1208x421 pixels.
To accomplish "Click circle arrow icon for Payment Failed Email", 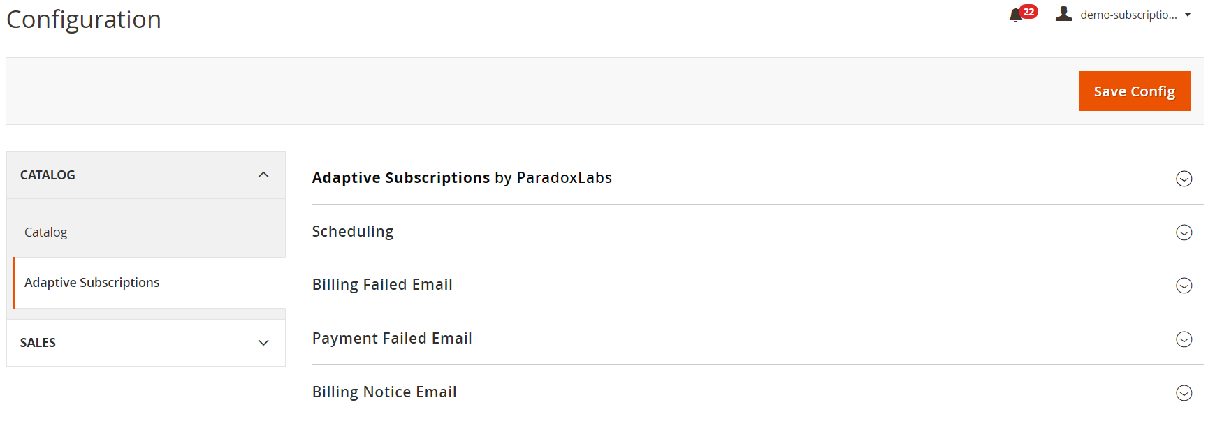I will pos(1184,339).
